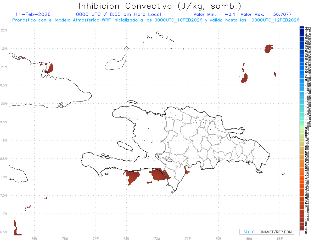
Task: Click the '69W' longitude label
Action: (249, 238)
